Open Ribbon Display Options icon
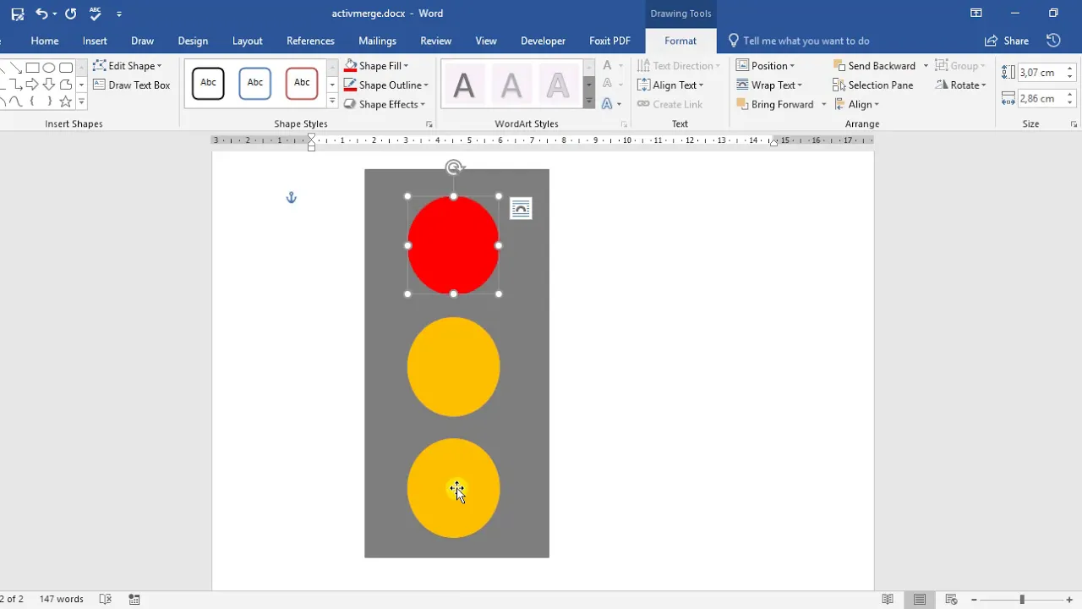This screenshot has width=1082, height=609. tap(976, 14)
